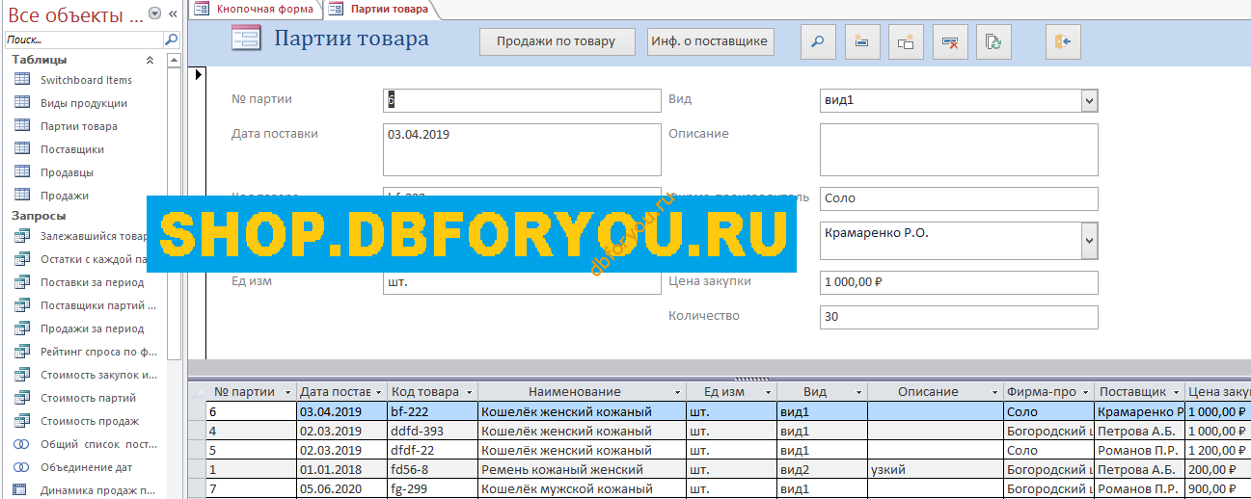Open Продавцы table
The height and width of the screenshot is (499, 1251).
[x=68, y=172]
